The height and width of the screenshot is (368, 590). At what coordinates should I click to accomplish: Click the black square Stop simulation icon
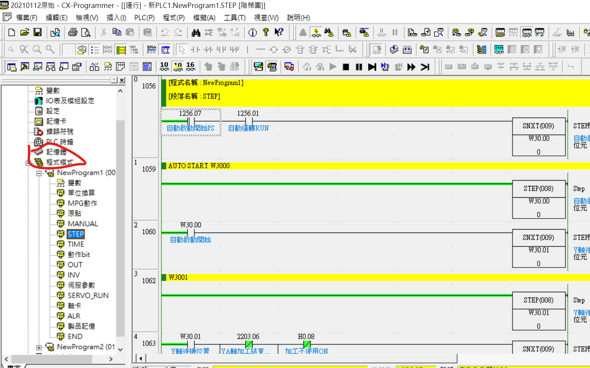point(346,67)
